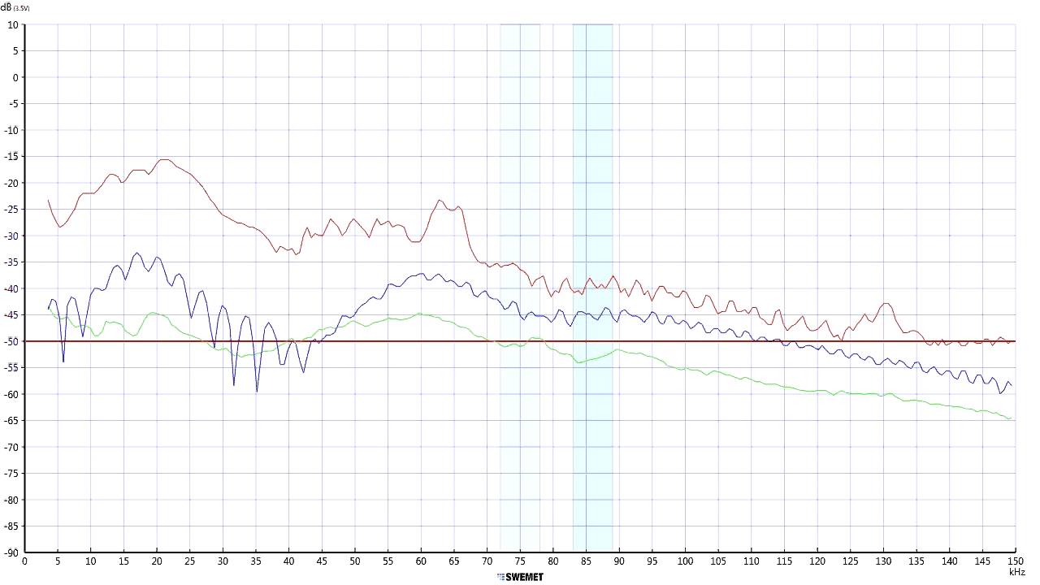Click the 10 dB axis tick label
This screenshot has width=1040, height=585.
(x=14, y=24)
